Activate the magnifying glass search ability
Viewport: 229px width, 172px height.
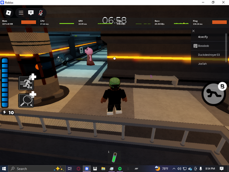(26, 100)
